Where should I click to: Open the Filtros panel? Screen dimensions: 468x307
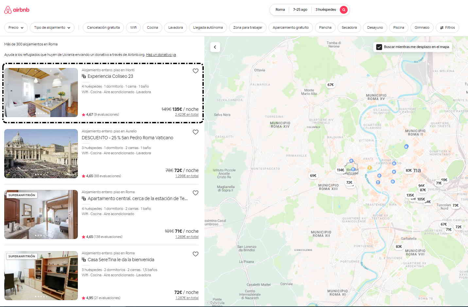(x=447, y=27)
